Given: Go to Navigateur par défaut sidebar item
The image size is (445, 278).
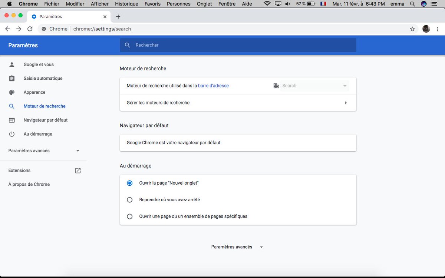Looking at the screenshot, I should click(46, 120).
